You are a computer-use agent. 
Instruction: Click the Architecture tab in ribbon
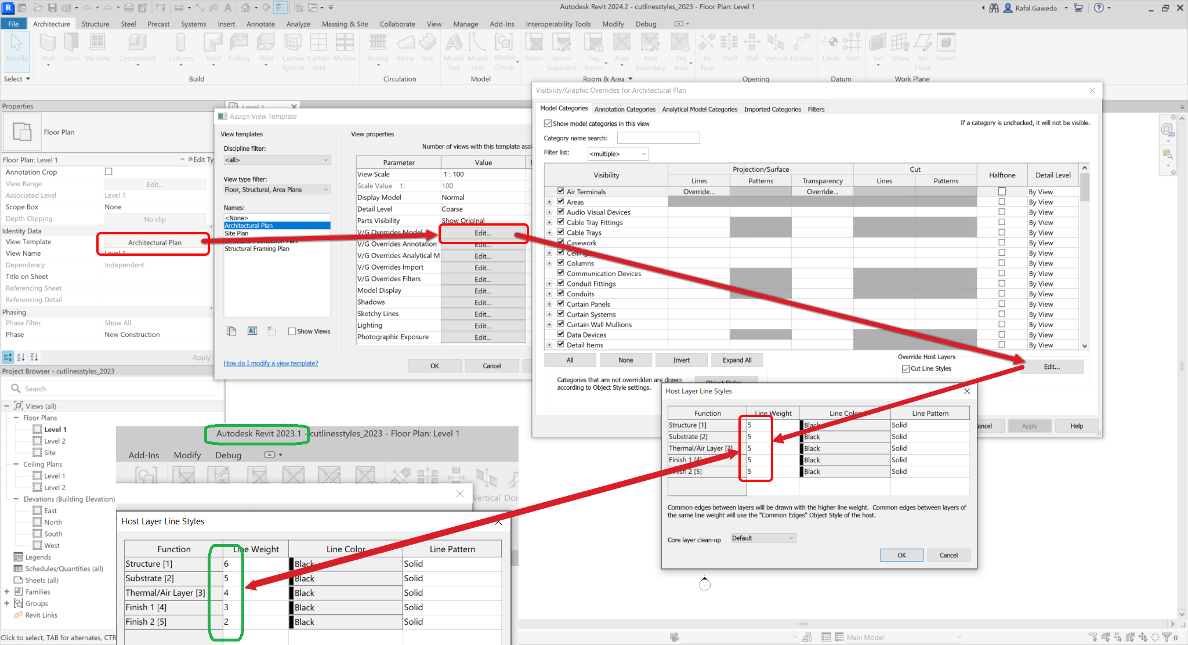49,24
